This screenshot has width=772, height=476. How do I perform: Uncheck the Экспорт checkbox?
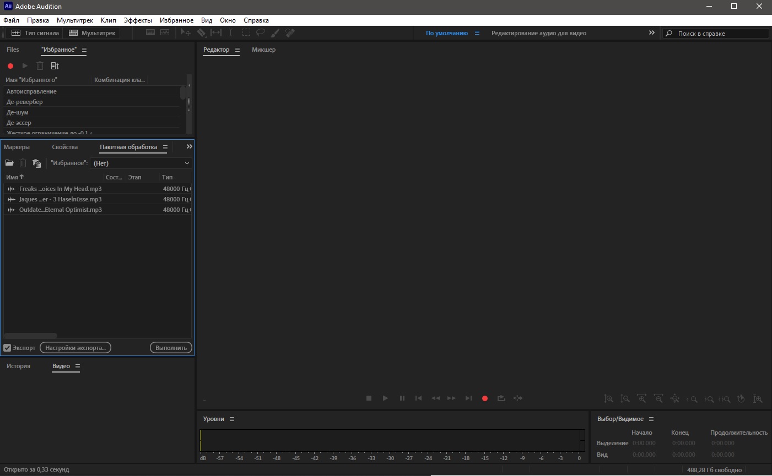click(7, 348)
